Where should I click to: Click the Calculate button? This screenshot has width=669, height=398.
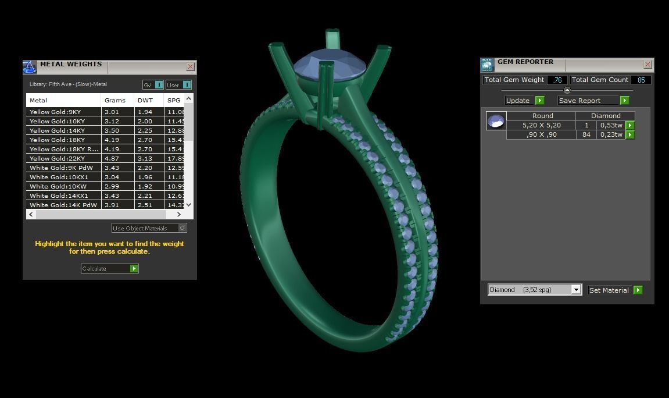pyautogui.click(x=110, y=269)
